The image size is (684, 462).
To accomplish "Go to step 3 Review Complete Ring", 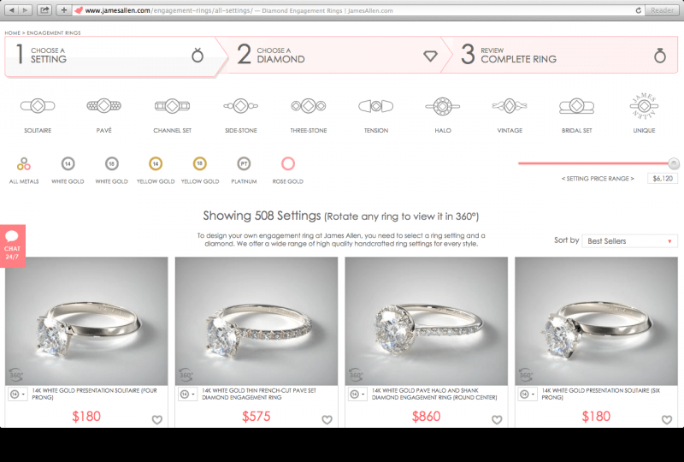I will coord(563,56).
